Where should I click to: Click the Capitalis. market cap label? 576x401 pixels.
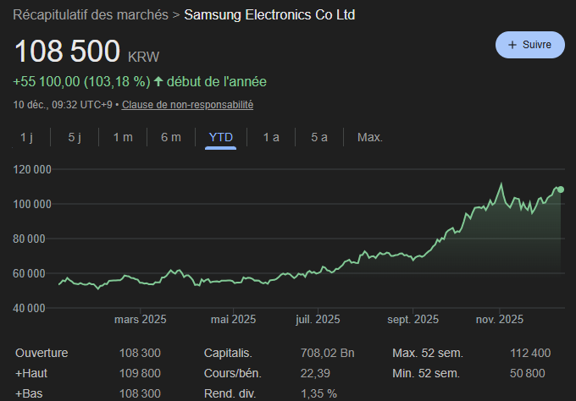point(229,353)
